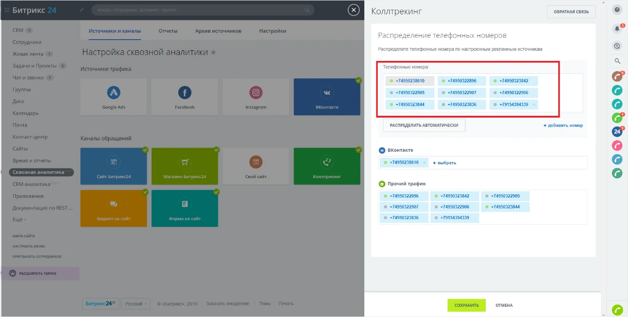This screenshot has width=628, height=317.
Task: Open Чат и звонки section
Action: (x=28, y=78)
